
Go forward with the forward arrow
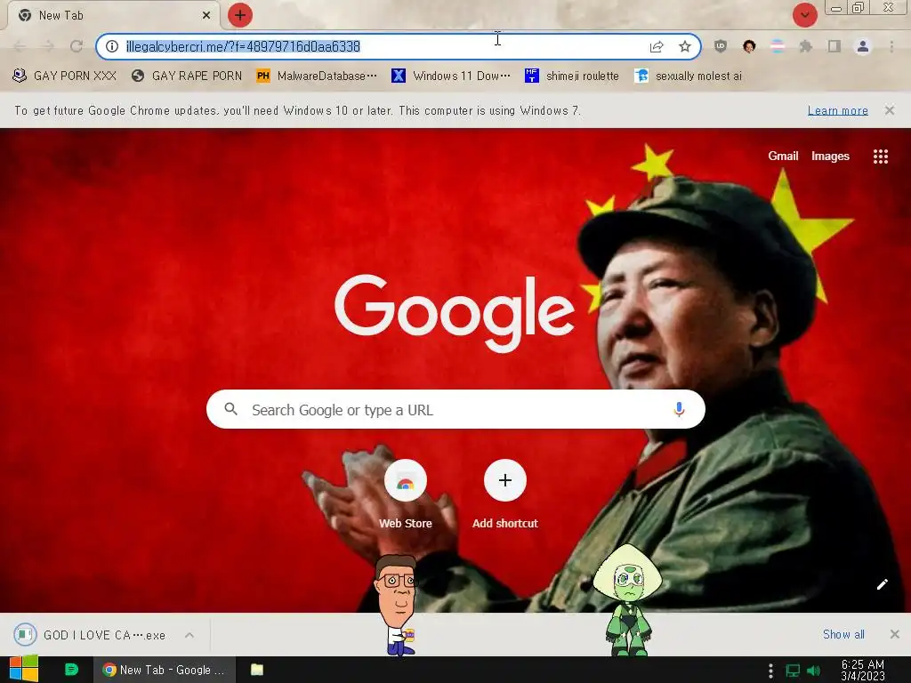tap(48, 46)
